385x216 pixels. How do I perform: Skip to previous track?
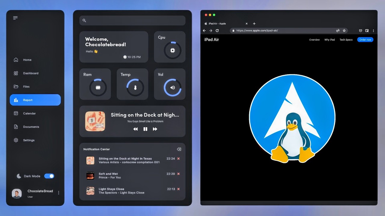[x=136, y=129]
